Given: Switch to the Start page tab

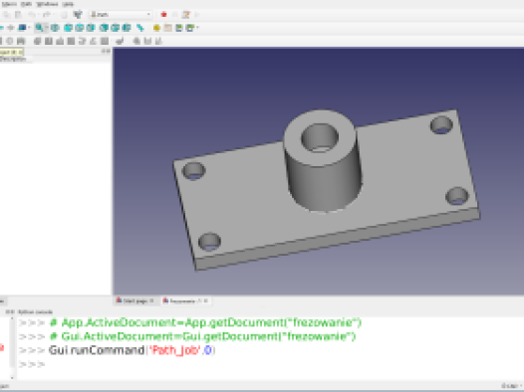Looking at the screenshot, I should click(134, 300).
